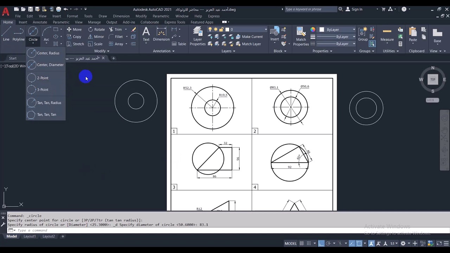Click Match Layer button
Image resolution: width=450 pixels, height=253 pixels.
coord(248,44)
